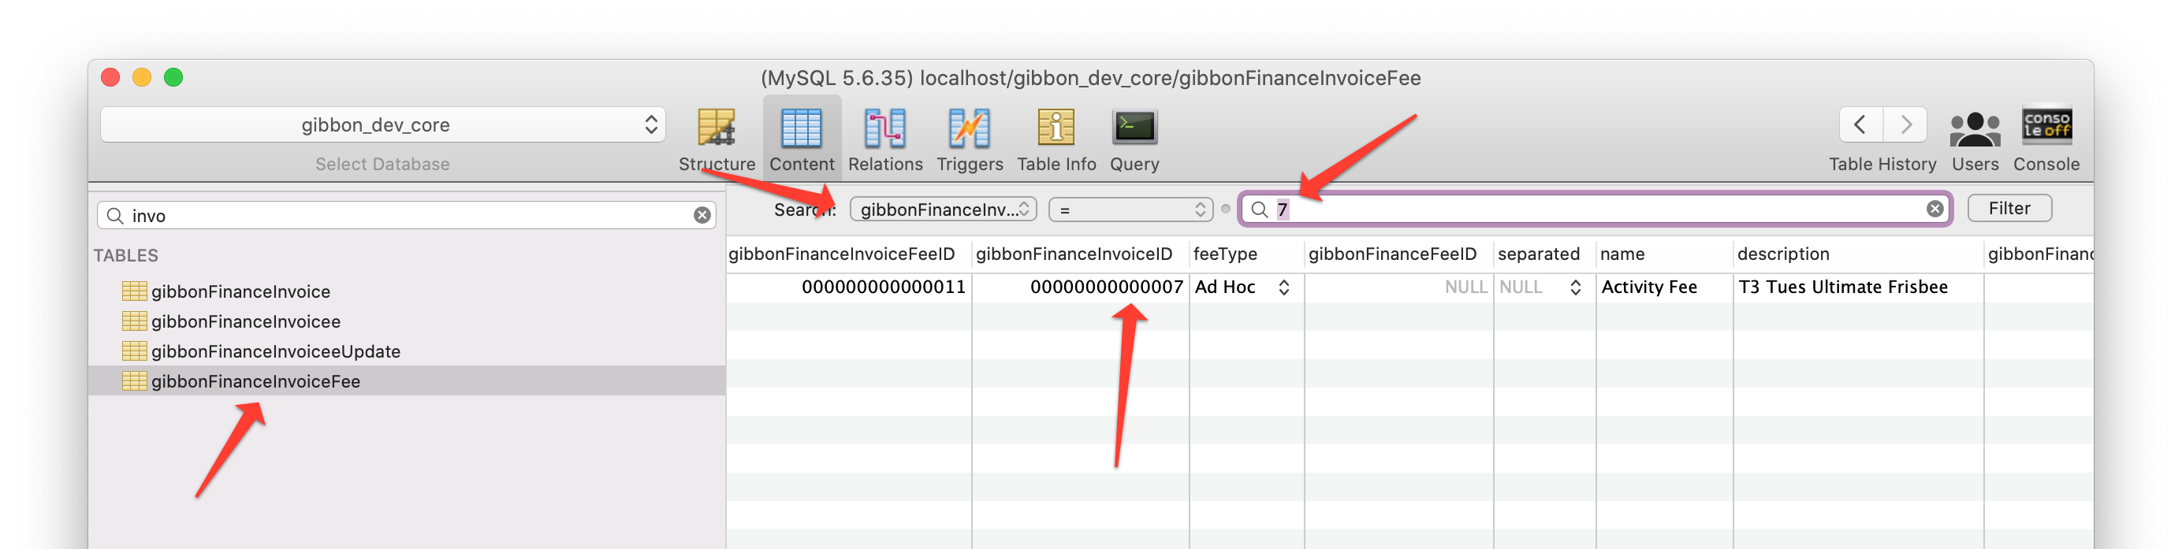Screen dimensions: 2182x549
Task: Sort by separated column header
Action: click(x=1544, y=254)
